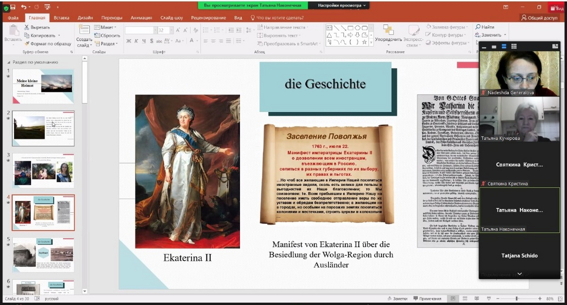Screen dimensions: 567x305
Task: Collapse the default section (Раздел по умолчанию)
Action: point(9,62)
